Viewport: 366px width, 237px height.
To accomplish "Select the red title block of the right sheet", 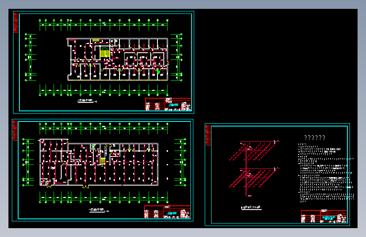I will 324,217.
